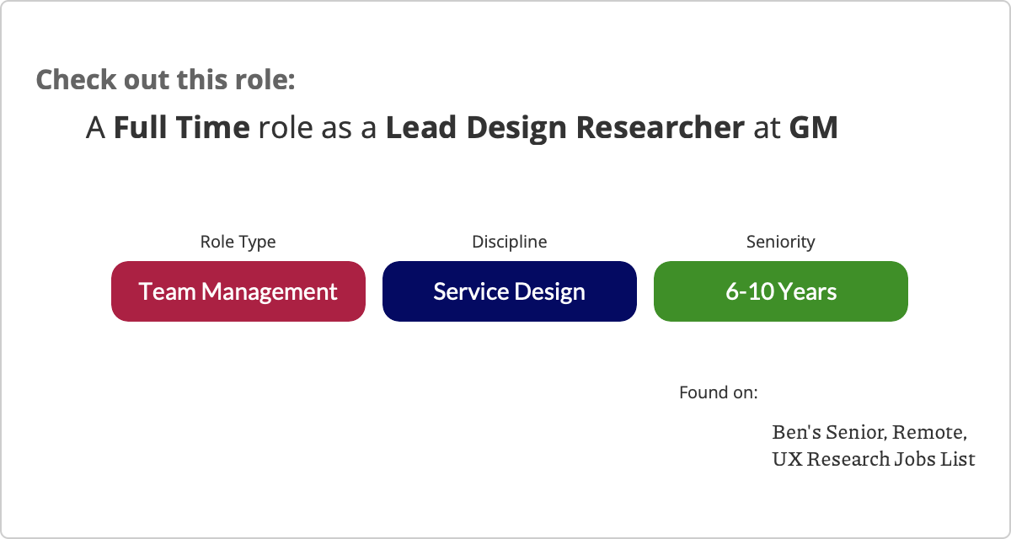Click the "Found on:" label
Viewport: 1011px width, 539px height.
(718, 392)
